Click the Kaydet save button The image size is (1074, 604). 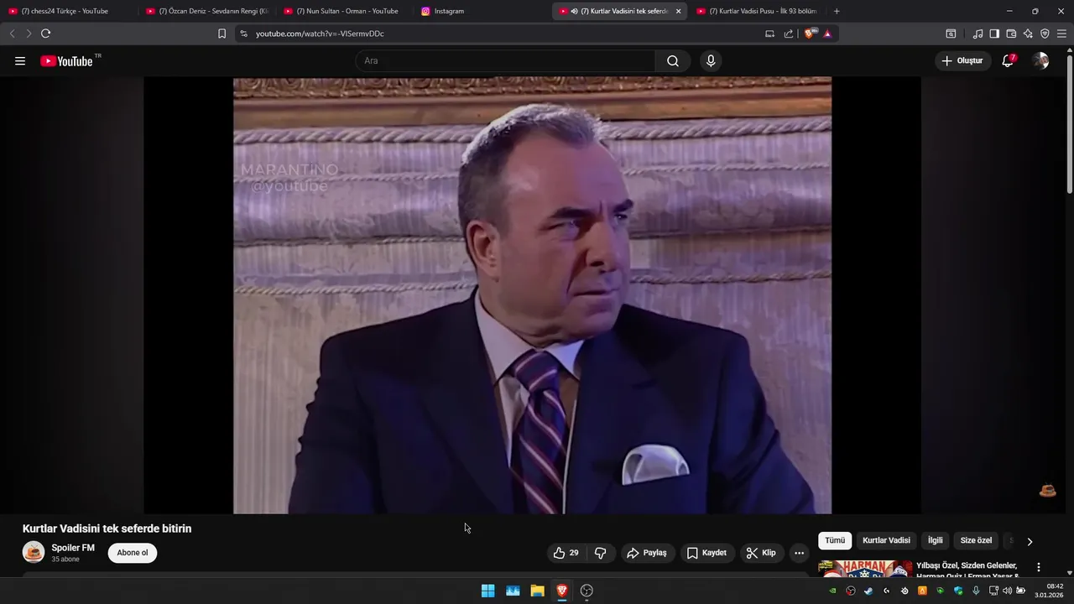coord(706,553)
